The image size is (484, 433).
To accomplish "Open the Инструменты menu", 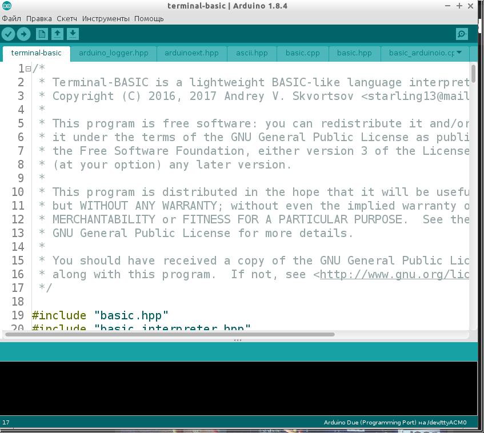I will 106,18.
